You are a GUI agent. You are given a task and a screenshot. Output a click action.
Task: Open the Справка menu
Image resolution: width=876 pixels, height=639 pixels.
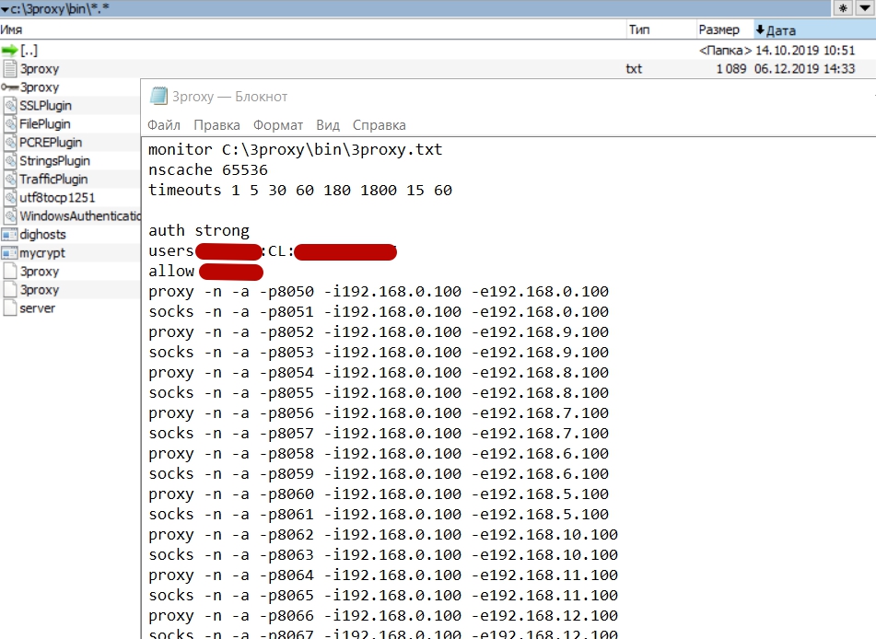tap(379, 125)
